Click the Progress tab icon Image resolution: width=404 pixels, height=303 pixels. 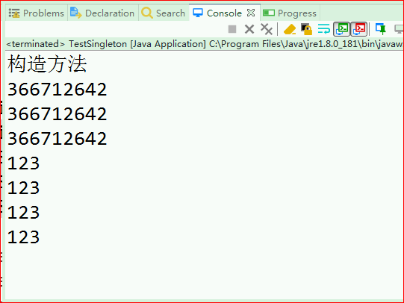[x=269, y=13]
